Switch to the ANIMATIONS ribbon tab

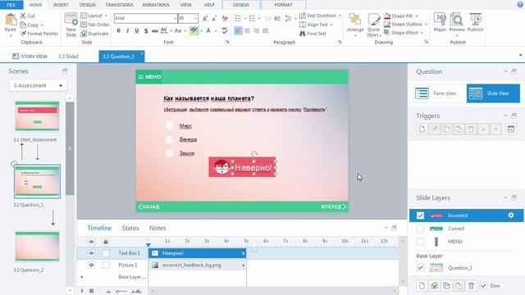pos(156,5)
